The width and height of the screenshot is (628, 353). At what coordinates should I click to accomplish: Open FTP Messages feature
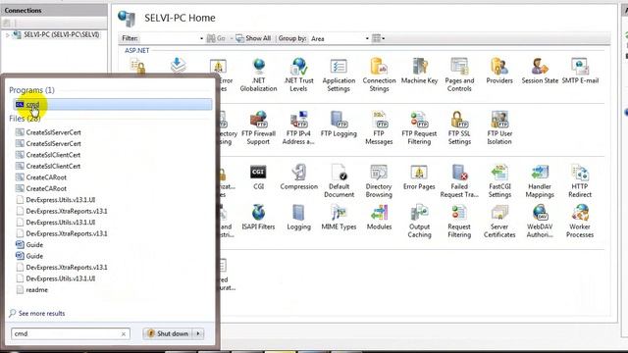(379, 128)
